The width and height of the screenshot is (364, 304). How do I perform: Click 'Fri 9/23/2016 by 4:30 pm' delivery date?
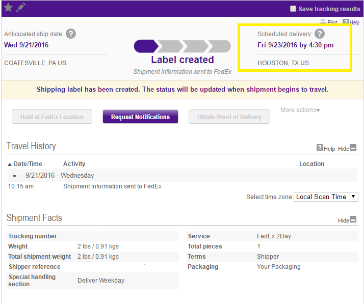[x=296, y=45]
